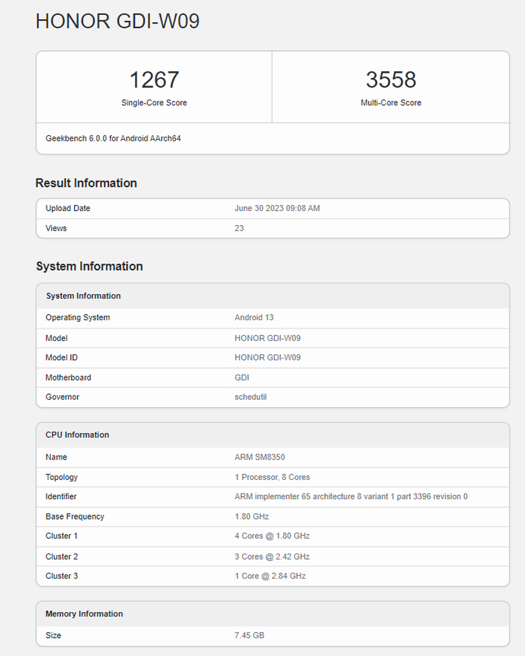Viewport: 525px width, 656px height.
Task: Click the System Information section heading
Action: (89, 266)
